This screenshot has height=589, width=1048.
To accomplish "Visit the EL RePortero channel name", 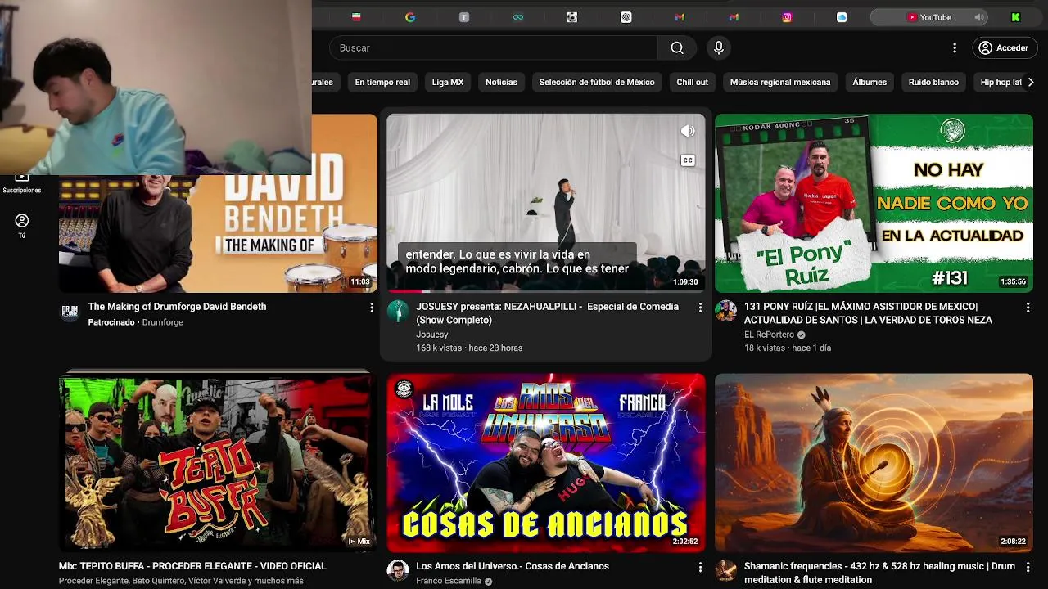I will click(x=769, y=335).
